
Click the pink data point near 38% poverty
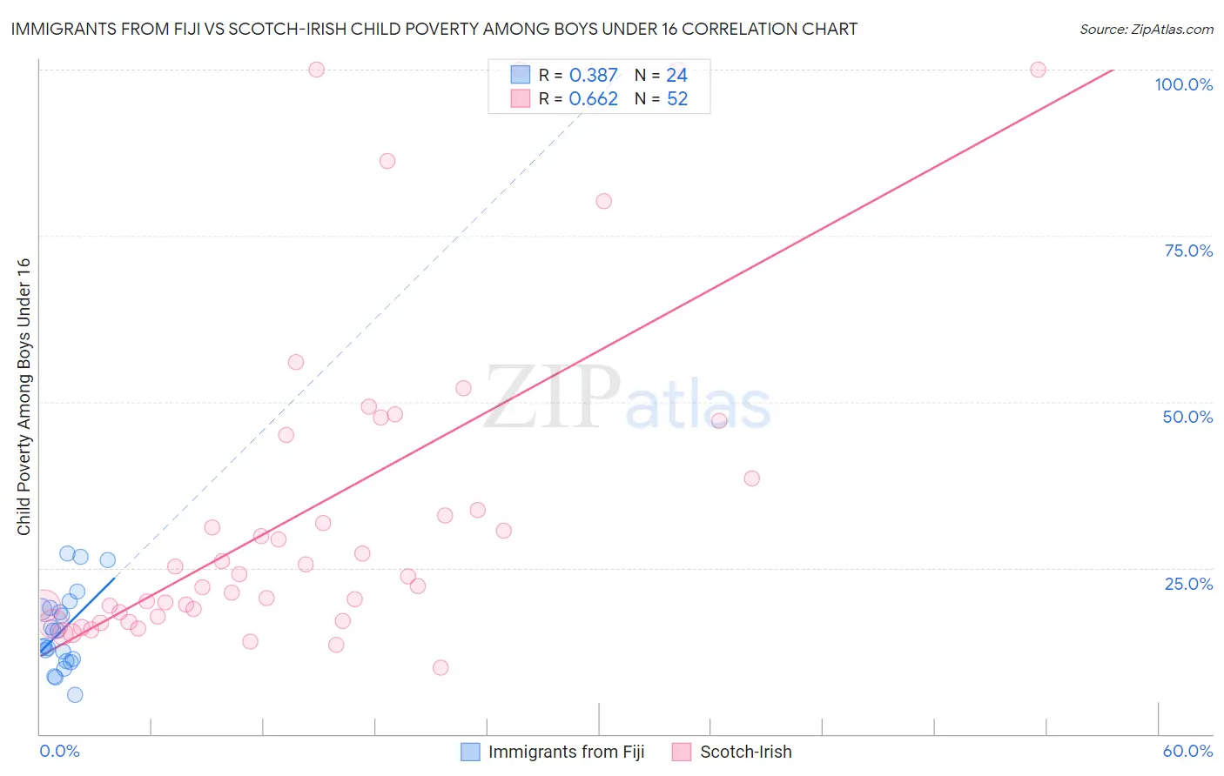tap(752, 478)
